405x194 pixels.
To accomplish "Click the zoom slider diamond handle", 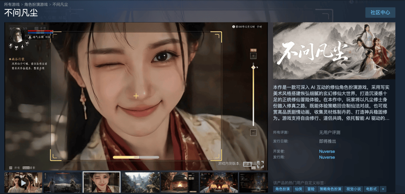I will 253,67.
